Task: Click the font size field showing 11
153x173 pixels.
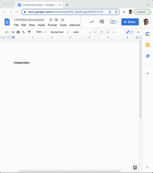Action: 101,32
